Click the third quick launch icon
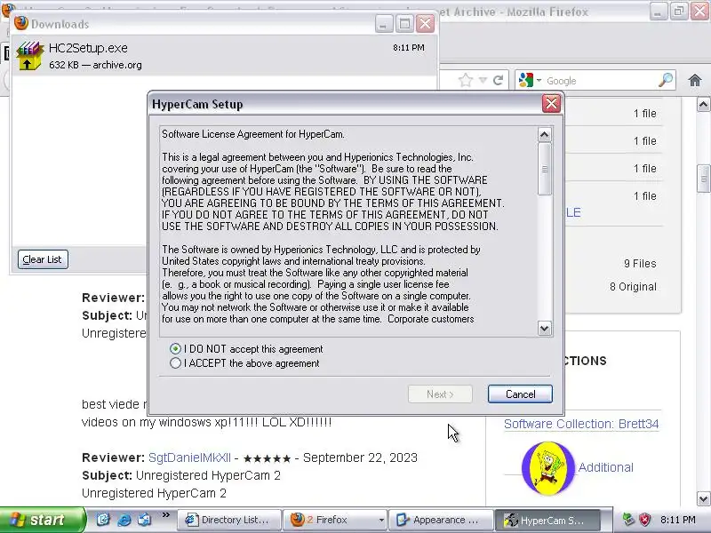Viewport: 711px width, 533px height. [145, 520]
